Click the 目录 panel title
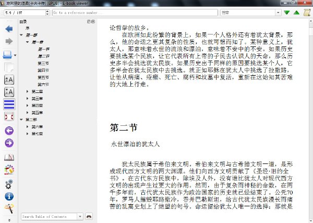Viewport: 313px width, 223px height. [23, 21]
